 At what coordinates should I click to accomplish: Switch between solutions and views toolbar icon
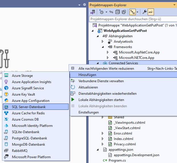pyautogui.click(x=93, y=12)
